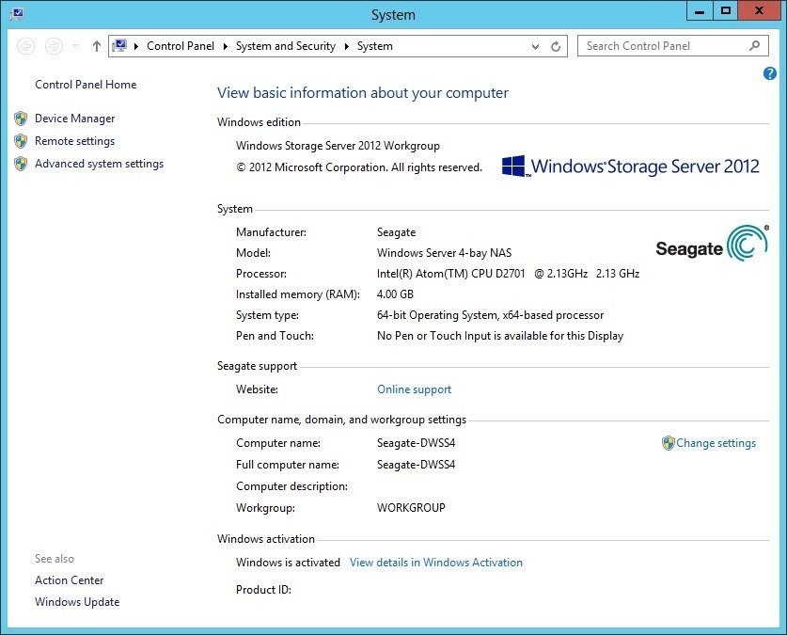Open the recent locations dropdown arrow

pos(76,46)
